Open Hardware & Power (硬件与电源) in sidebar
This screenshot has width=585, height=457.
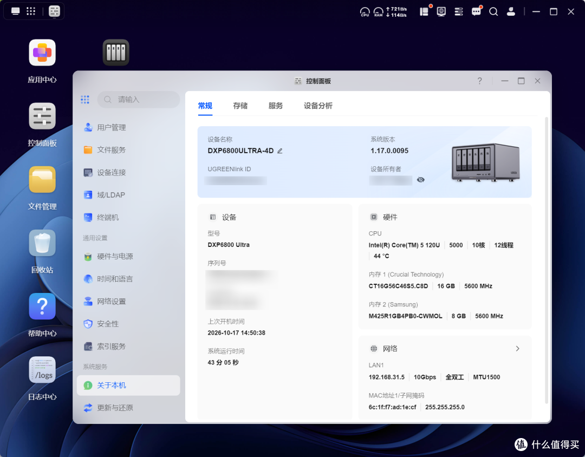pyautogui.click(x=128, y=256)
